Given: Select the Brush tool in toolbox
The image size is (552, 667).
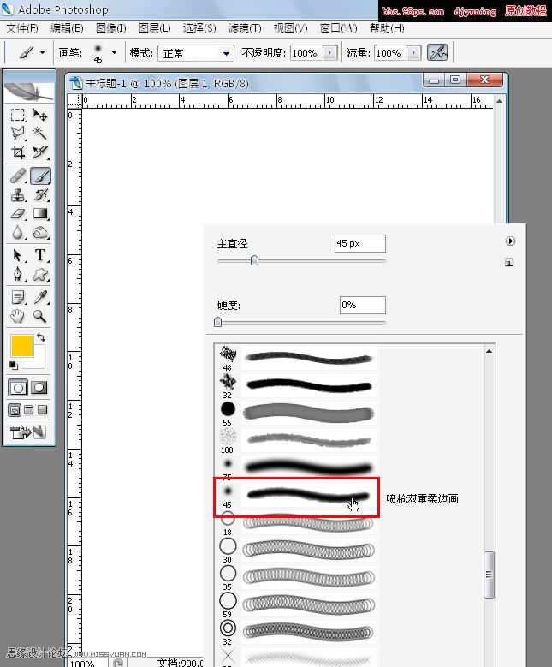Looking at the screenshot, I should tap(40, 176).
